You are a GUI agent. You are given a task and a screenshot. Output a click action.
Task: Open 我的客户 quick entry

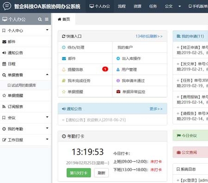click(x=125, y=47)
